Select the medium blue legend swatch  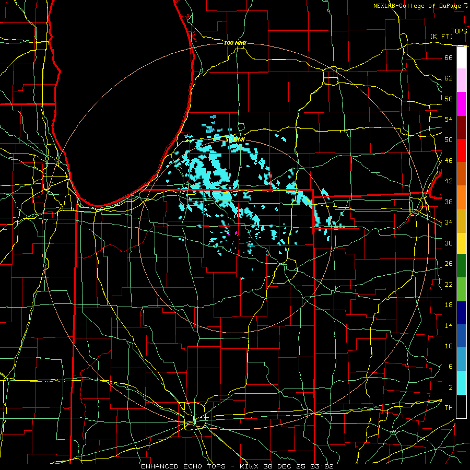[x=461, y=336]
